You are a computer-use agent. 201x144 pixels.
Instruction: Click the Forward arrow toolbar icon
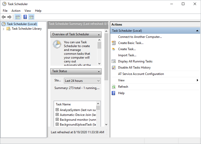(9, 17)
